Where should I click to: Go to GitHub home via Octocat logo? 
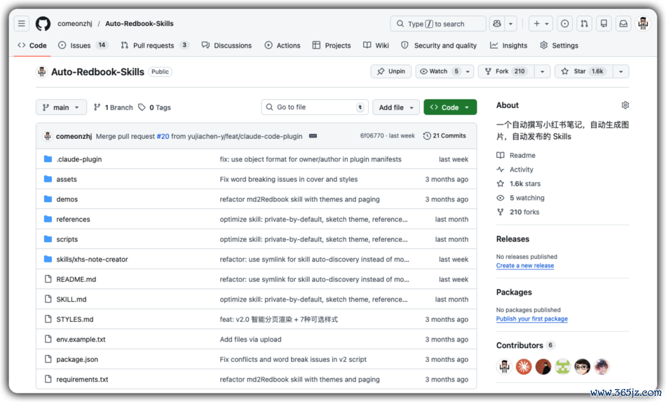(x=43, y=24)
